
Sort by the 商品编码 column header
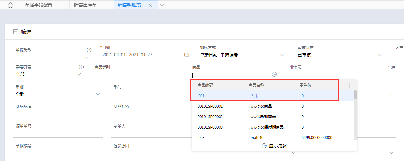coord(205,85)
